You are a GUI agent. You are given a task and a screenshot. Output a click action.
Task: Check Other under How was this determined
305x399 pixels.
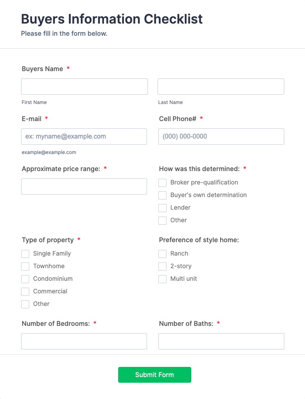[x=162, y=221]
